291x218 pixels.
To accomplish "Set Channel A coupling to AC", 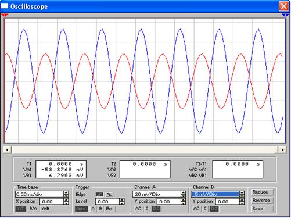I will (138, 209).
